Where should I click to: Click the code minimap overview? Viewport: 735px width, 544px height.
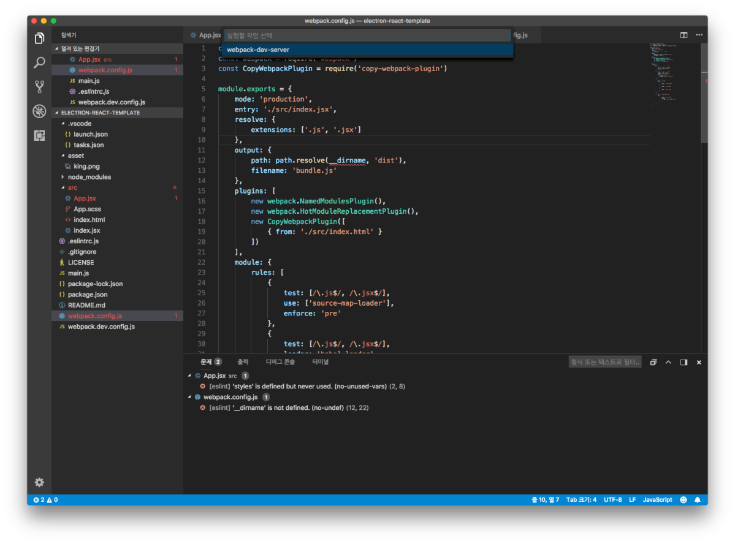pyautogui.click(x=663, y=74)
